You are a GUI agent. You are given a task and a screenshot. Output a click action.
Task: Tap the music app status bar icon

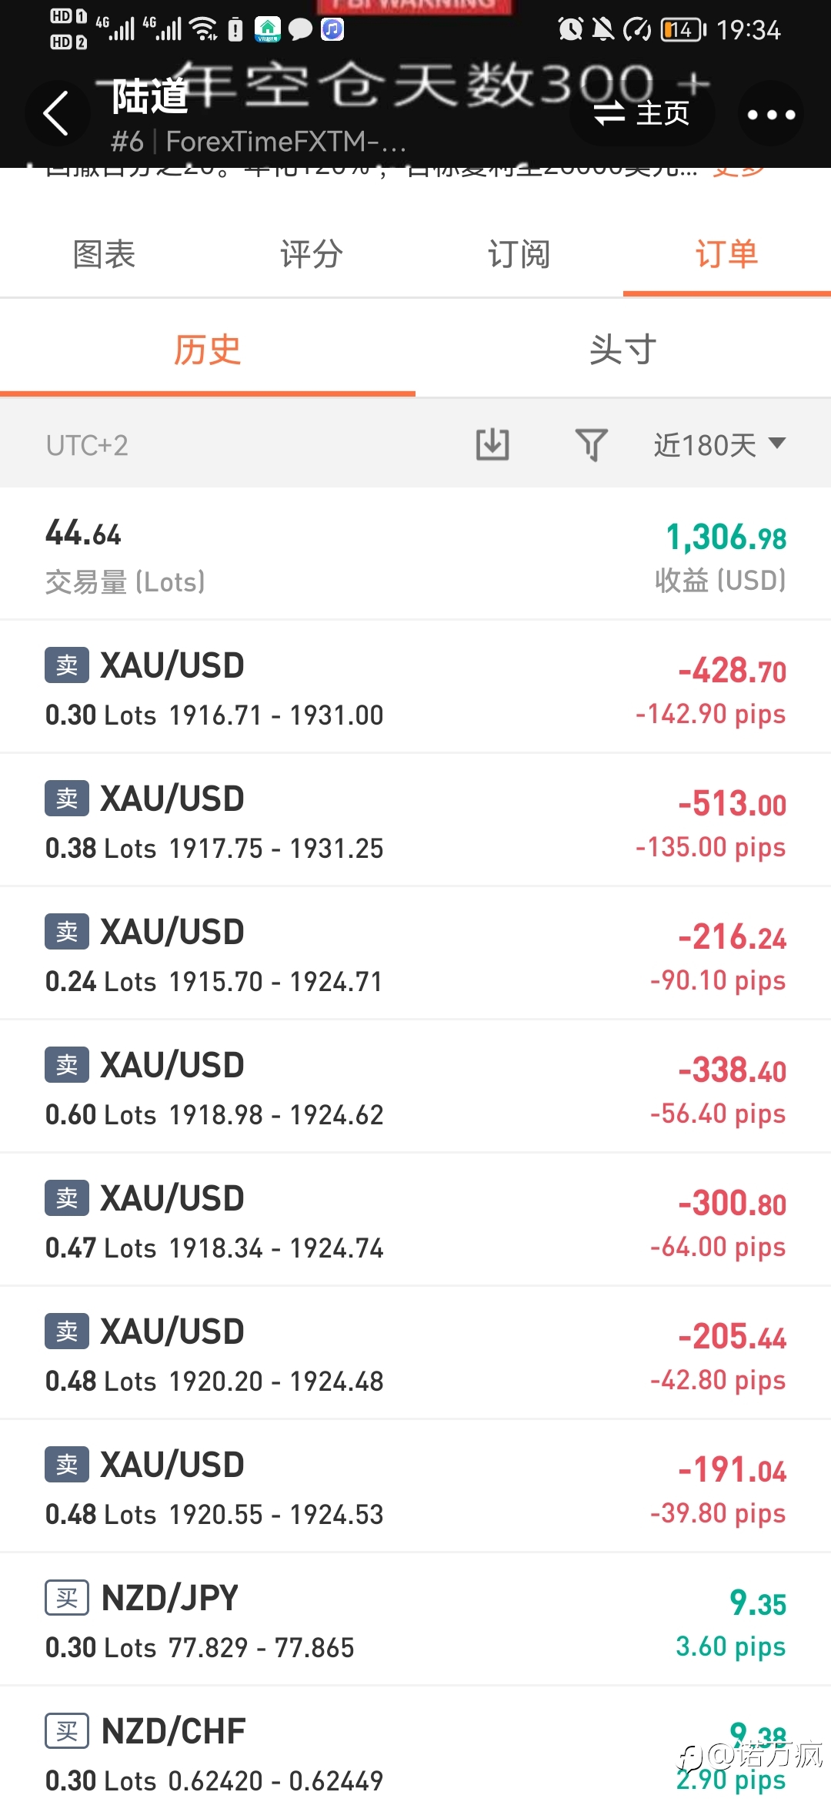pyautogui.click(x=332, y=29)
